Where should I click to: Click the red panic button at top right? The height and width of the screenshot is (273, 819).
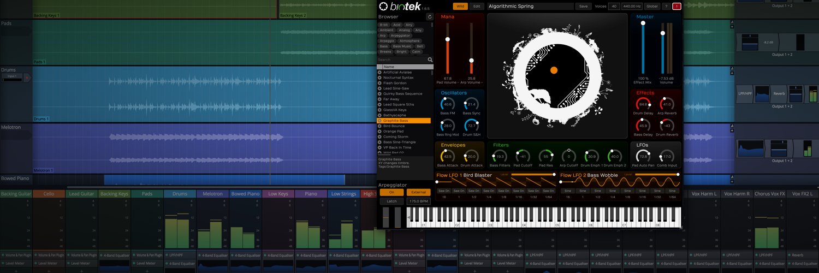tap(677, 7)
